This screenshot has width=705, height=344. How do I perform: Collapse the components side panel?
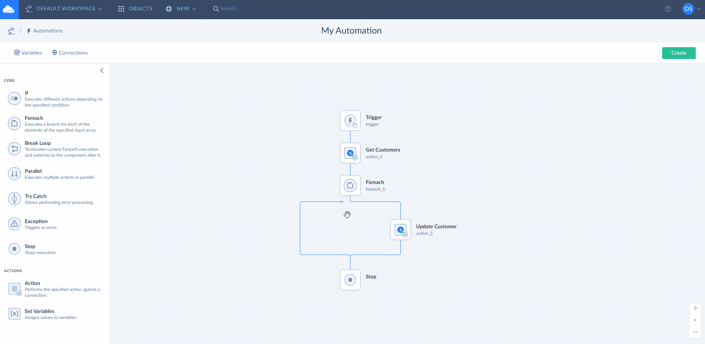coord(102,70)
